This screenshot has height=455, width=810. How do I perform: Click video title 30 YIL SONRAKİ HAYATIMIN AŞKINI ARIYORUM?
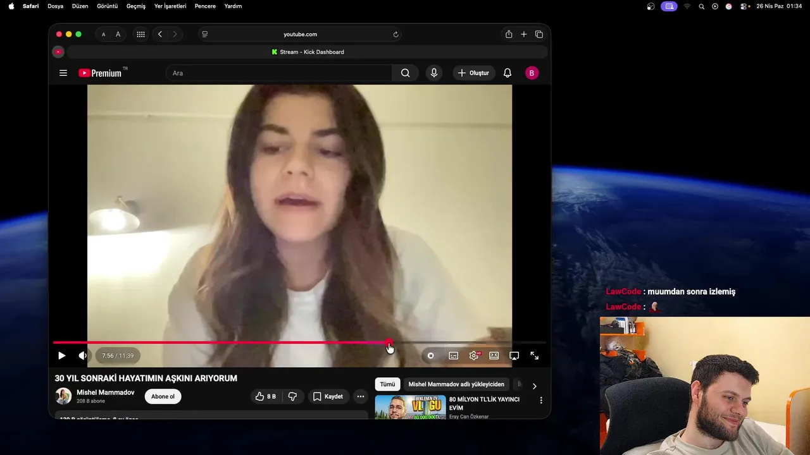coord(146,378)
